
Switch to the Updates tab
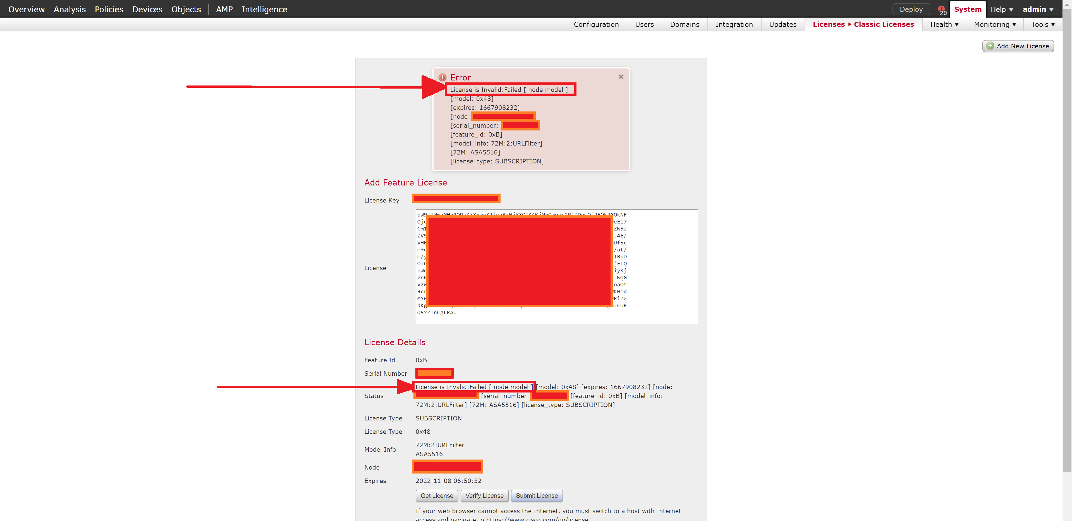pyautogui.click(x=782, y=24)
